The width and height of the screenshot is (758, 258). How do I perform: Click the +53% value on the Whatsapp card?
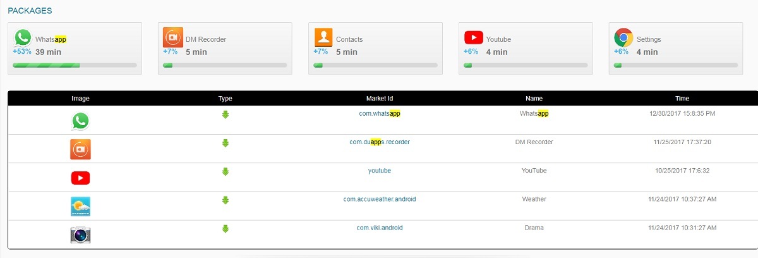point(22,52)
